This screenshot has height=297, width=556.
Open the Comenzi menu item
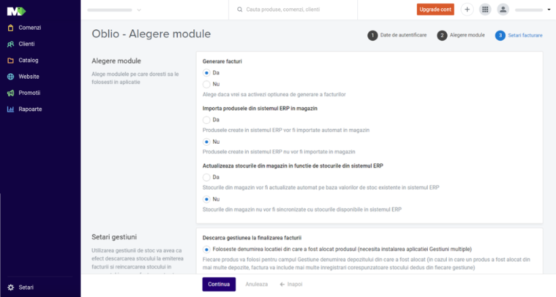pos(30,28)
